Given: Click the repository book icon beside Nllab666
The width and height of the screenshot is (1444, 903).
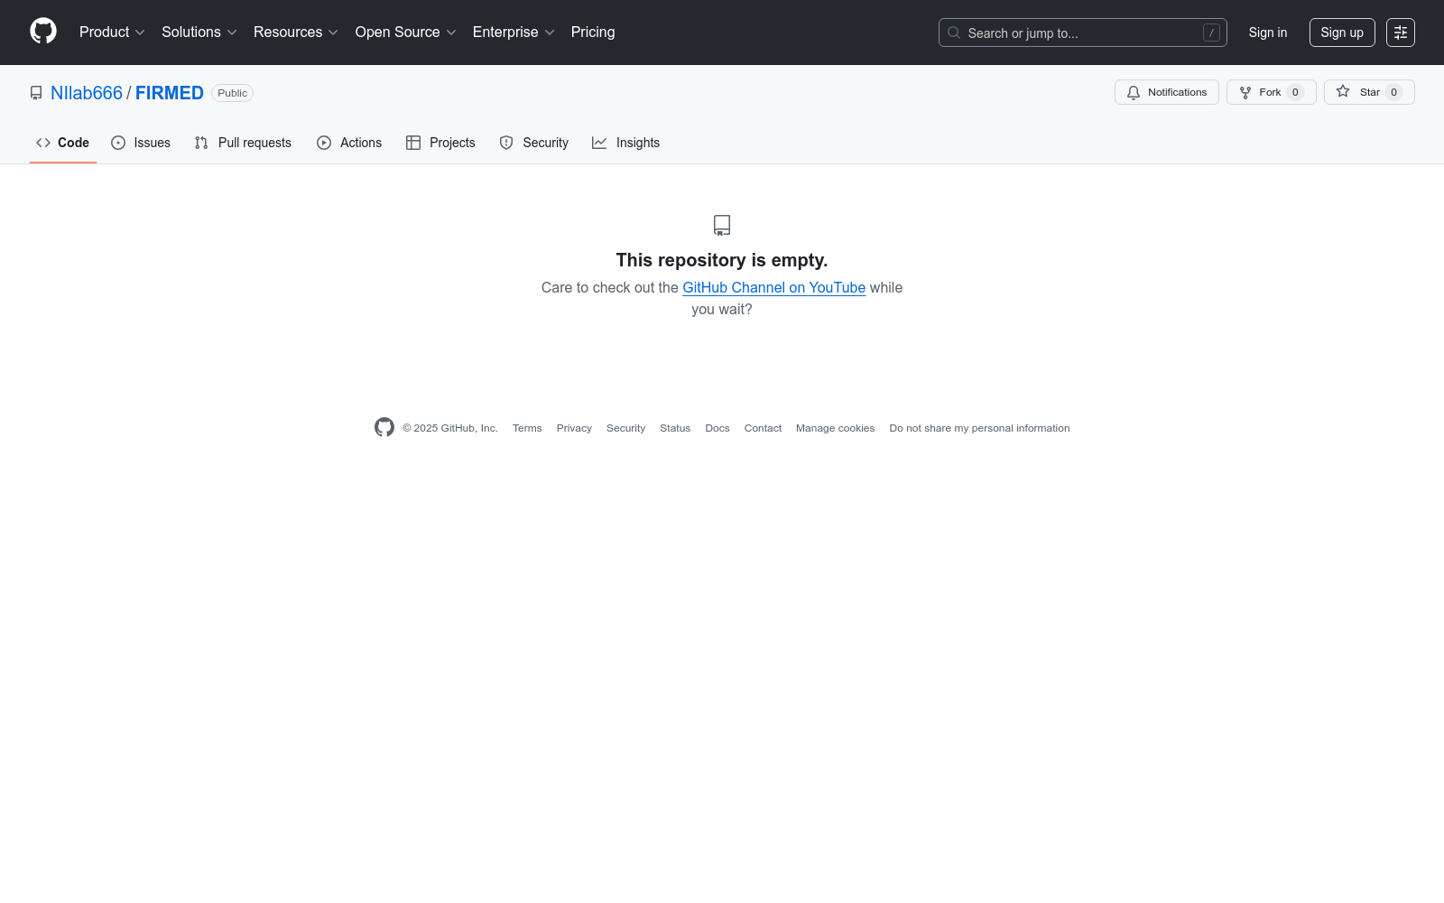Looking at the screenshot, I should coord(36,93).
